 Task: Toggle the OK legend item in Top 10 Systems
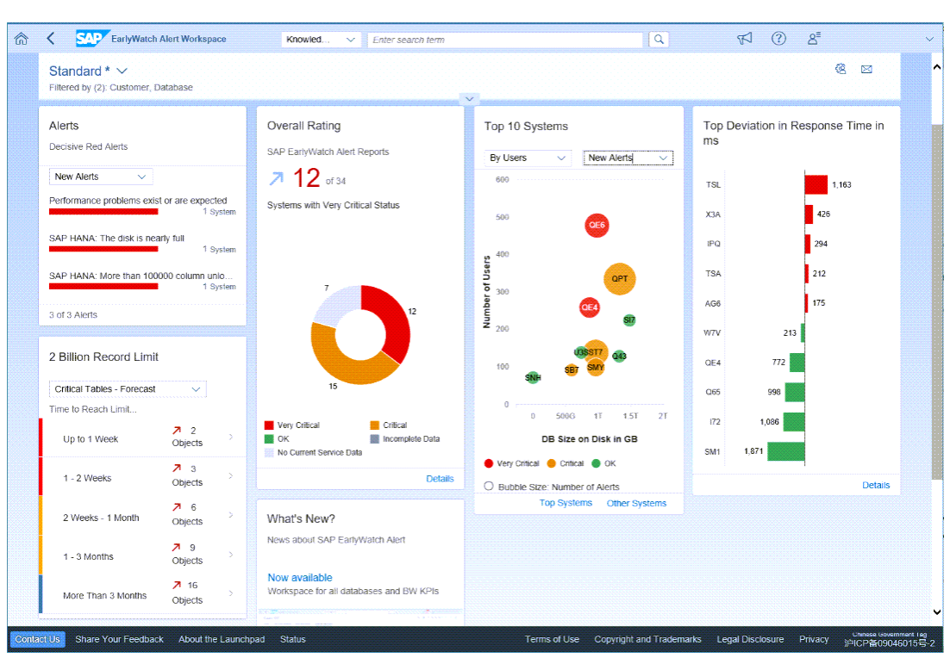click(x=603, y=463)
